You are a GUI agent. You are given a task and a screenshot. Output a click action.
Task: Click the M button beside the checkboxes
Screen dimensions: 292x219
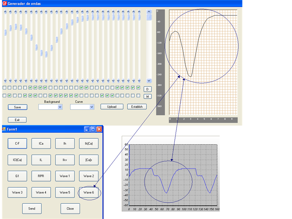(147, 96)
